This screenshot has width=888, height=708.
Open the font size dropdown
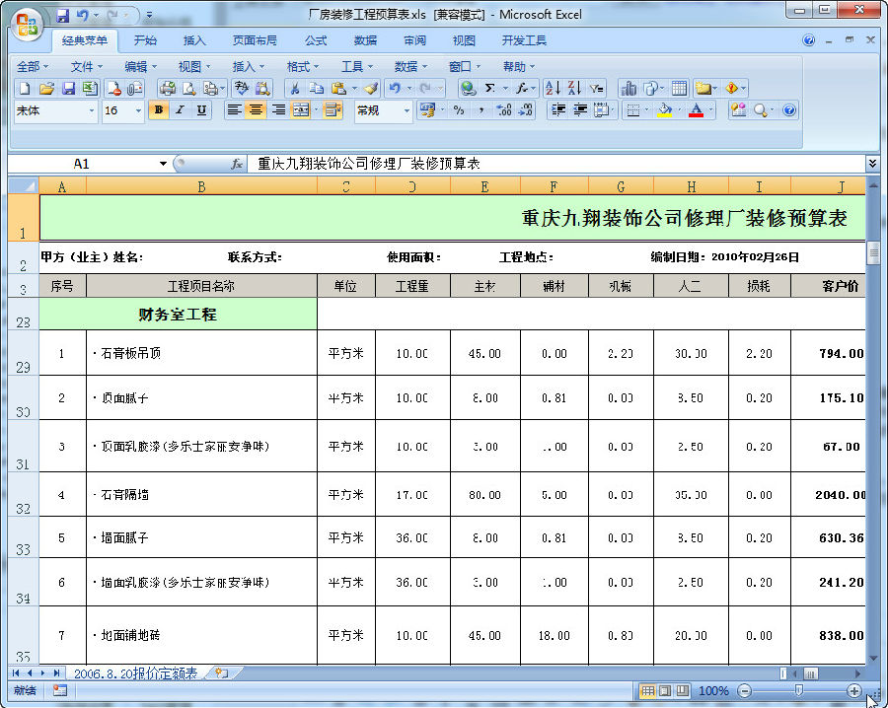pos(138,109)
